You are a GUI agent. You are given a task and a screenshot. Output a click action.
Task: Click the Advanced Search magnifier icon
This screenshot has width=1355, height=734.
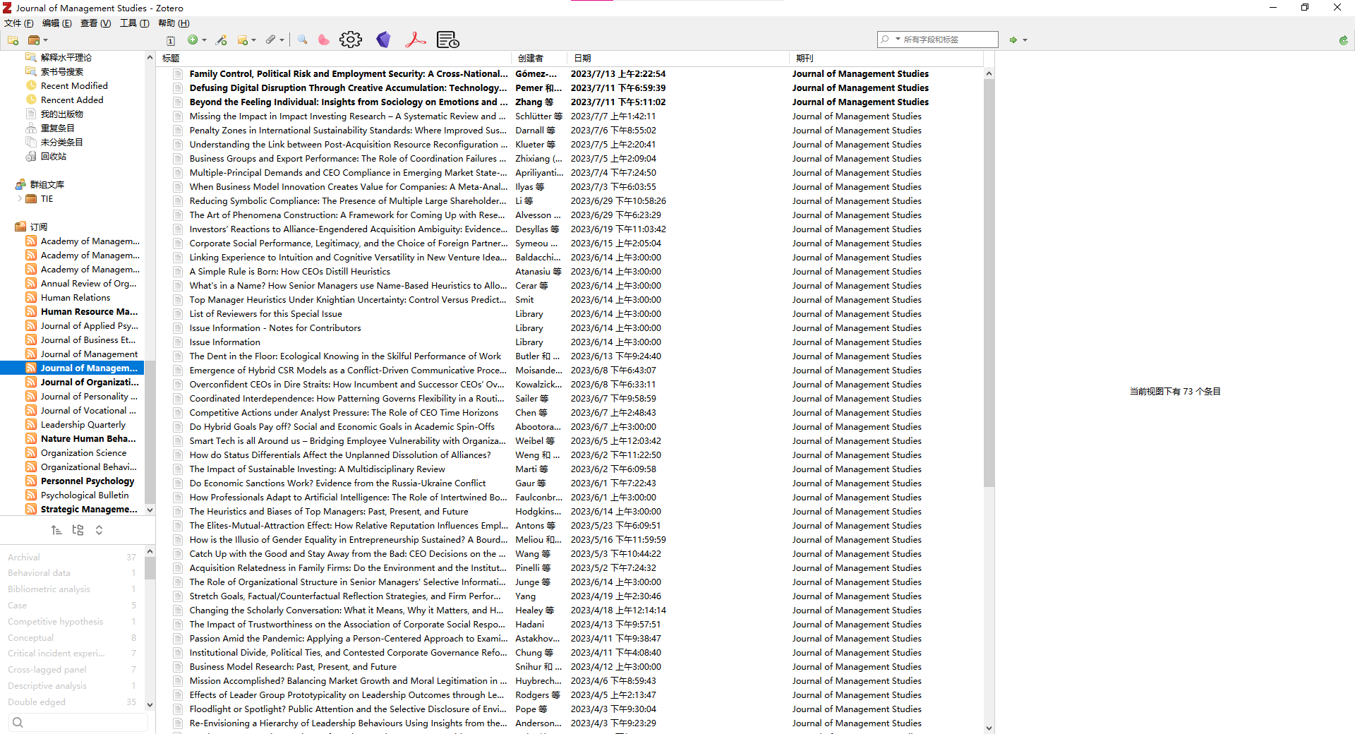pyautogui.click(x=302, y=40)
